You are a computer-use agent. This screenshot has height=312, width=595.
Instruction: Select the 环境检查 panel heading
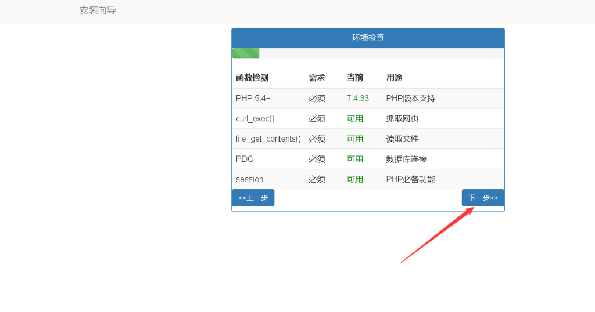368,38
